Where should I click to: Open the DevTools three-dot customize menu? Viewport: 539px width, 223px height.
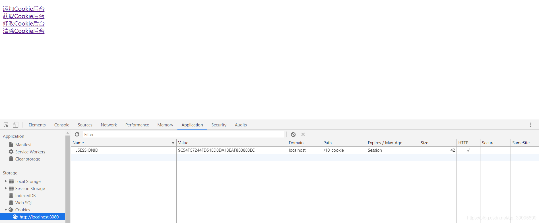tap(531, 125)
